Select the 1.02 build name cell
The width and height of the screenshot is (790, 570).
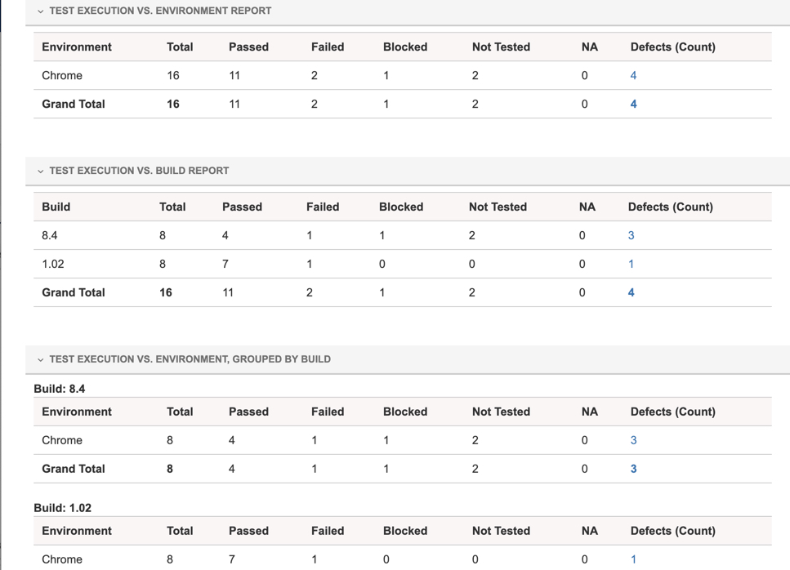[53, 265]
